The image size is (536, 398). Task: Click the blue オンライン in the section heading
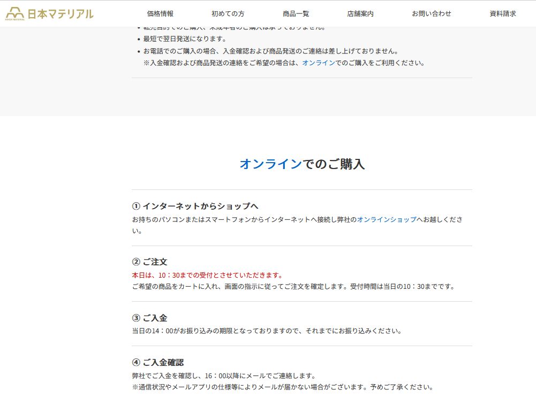point(270,164)
